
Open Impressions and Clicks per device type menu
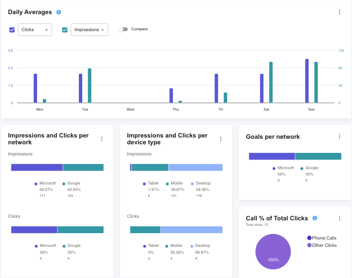[x=221, y=139]
